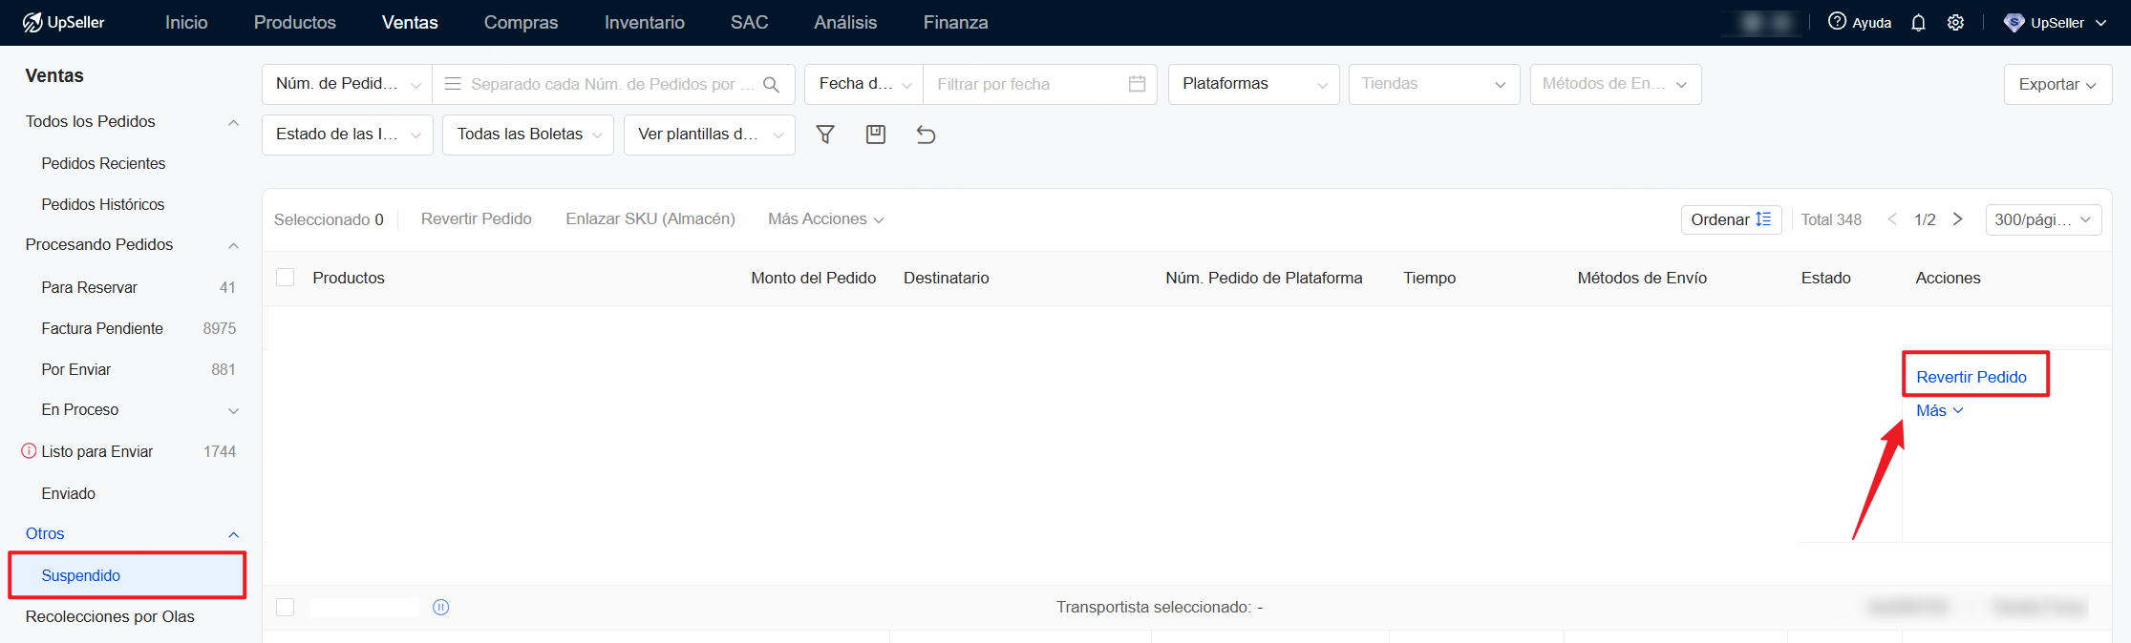Open Para Reservar list

89,287
